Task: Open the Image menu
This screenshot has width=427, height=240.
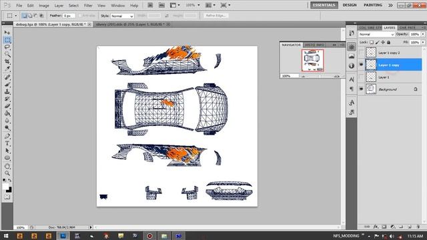Action: pos(43,5)
